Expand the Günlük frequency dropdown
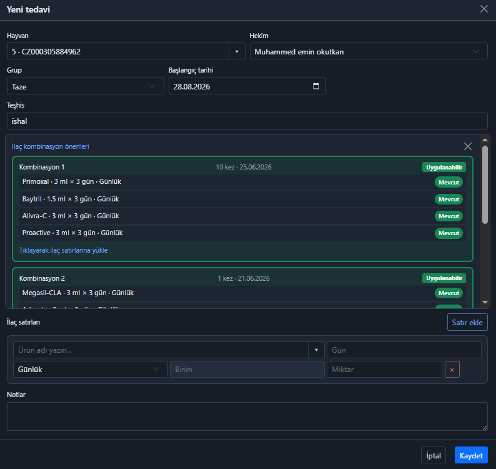The height and width of the screenshot is (469, 496). point(90,369)
